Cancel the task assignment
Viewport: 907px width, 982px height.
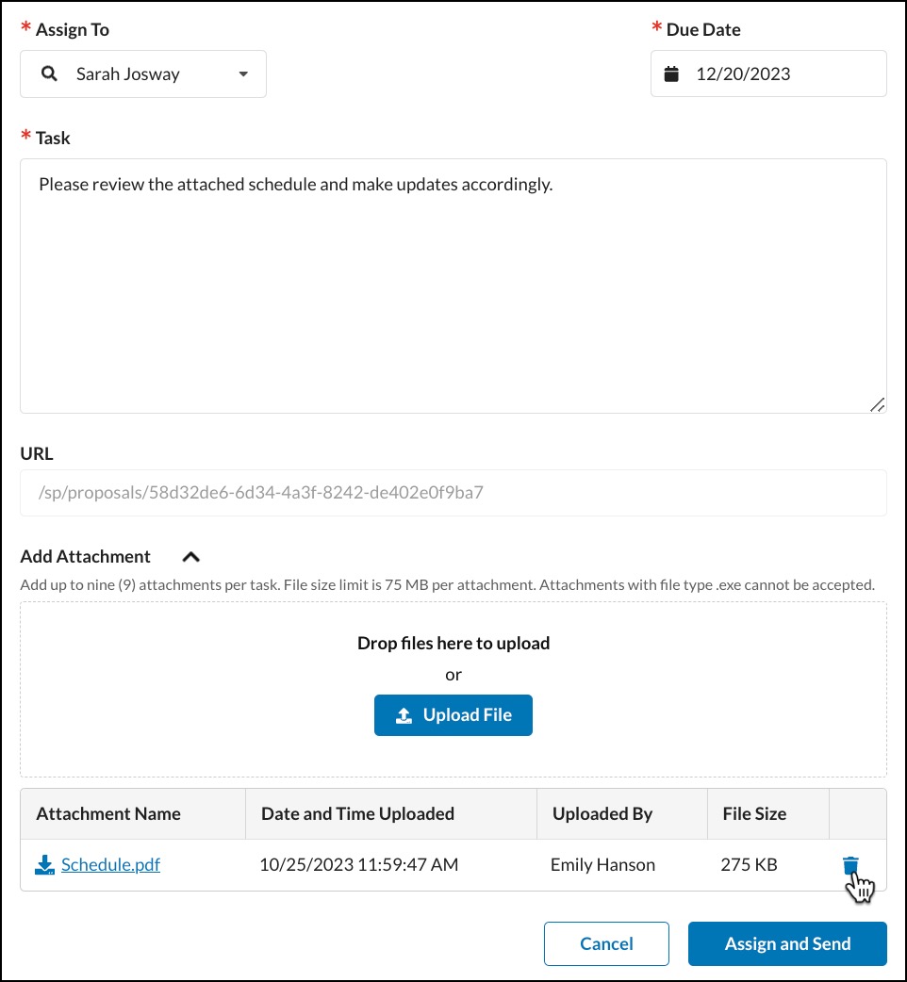[x=606, y=943]
